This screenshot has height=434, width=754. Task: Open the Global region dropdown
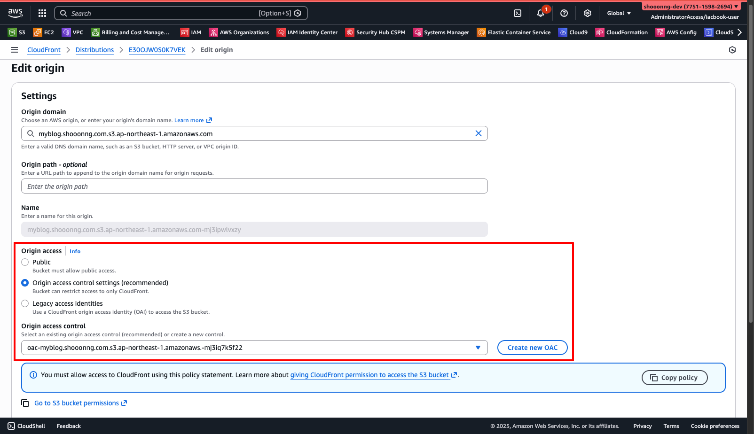point(619,13)
